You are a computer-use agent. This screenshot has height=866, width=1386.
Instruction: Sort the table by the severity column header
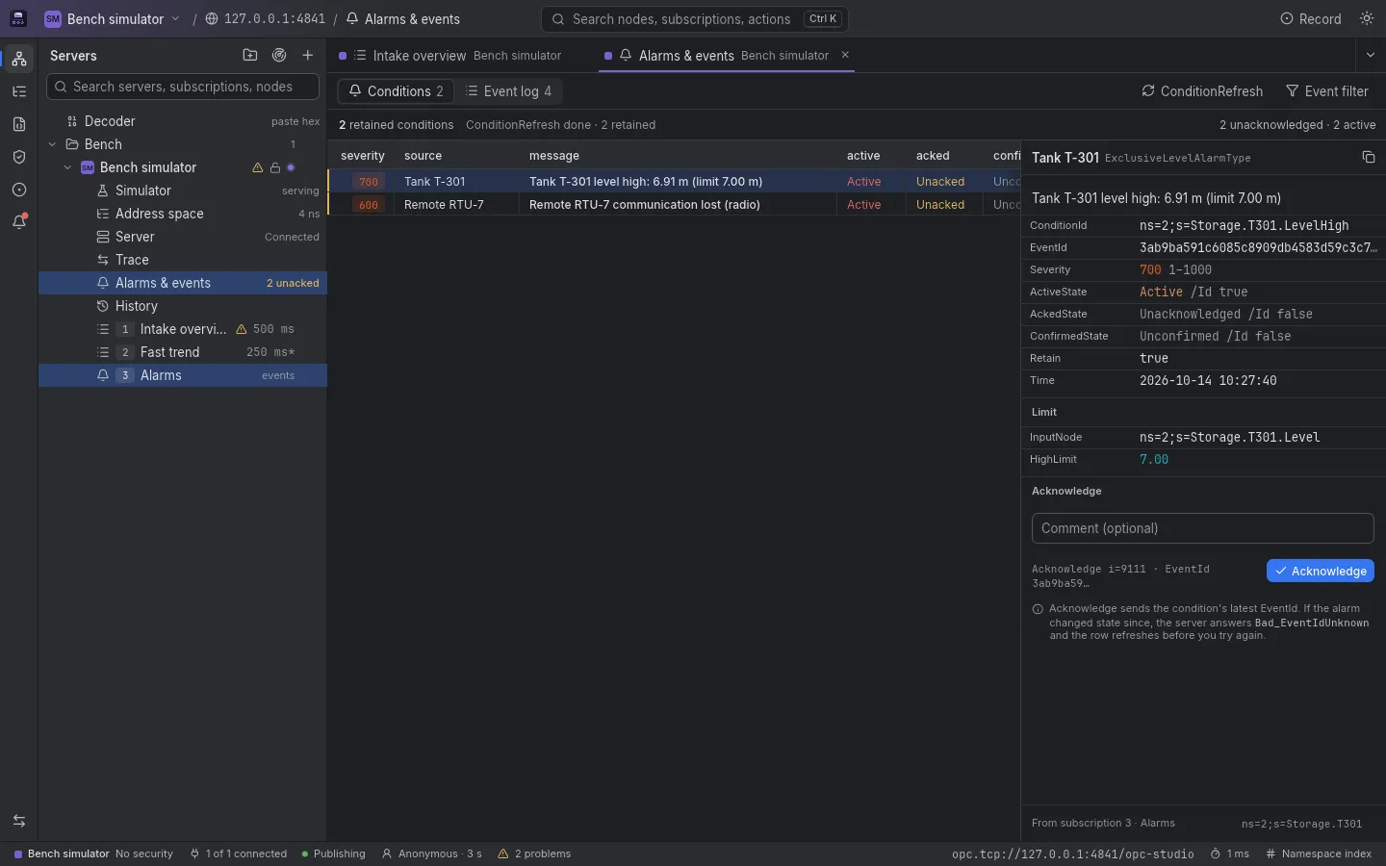(362, 155)
